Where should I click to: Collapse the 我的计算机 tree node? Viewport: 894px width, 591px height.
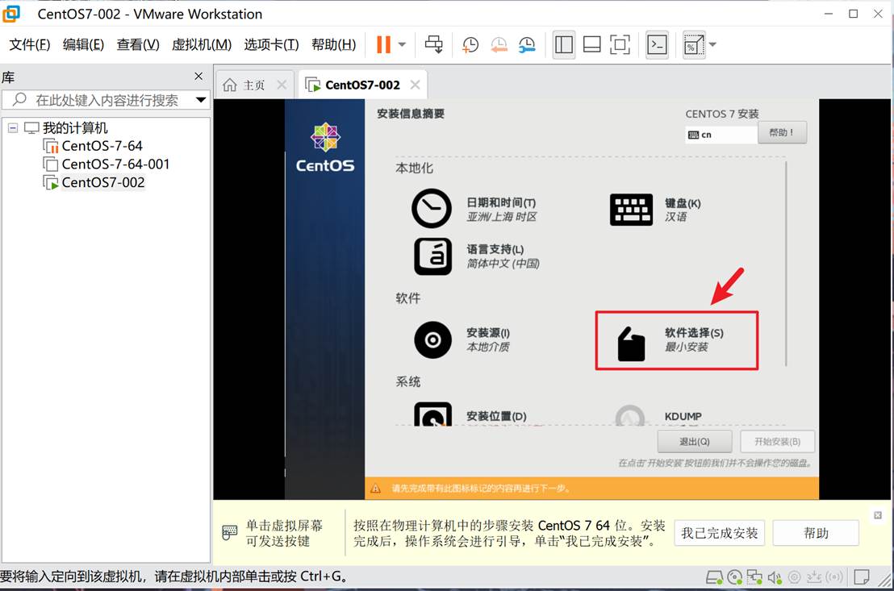[x=13, y=127]
